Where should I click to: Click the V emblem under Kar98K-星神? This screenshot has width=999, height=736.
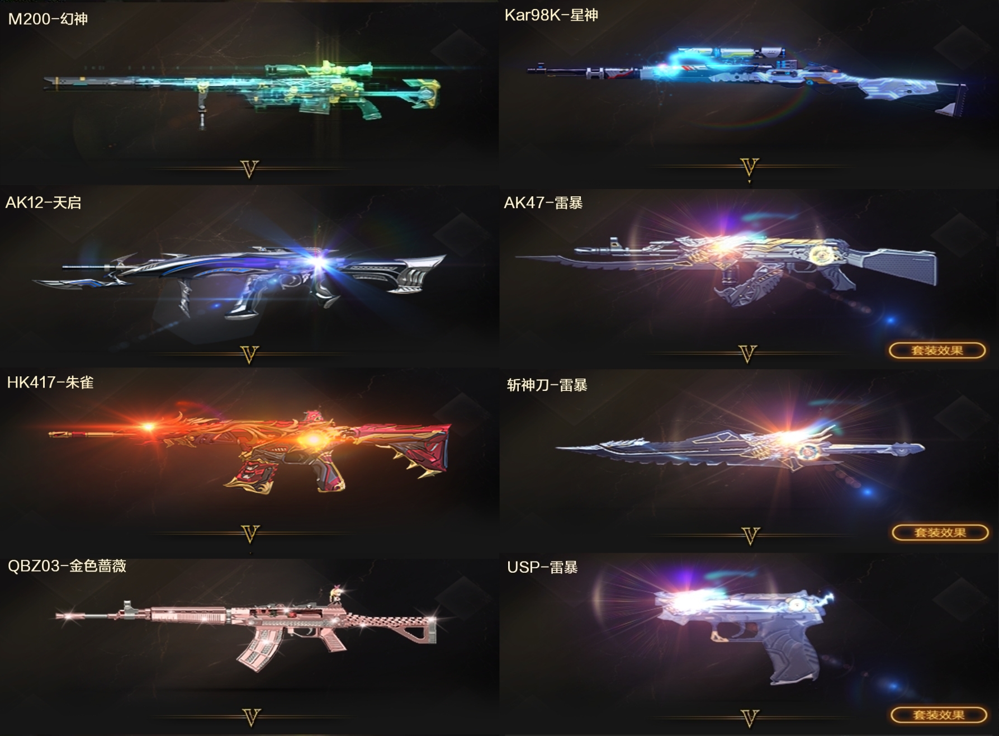pos(749,167)
